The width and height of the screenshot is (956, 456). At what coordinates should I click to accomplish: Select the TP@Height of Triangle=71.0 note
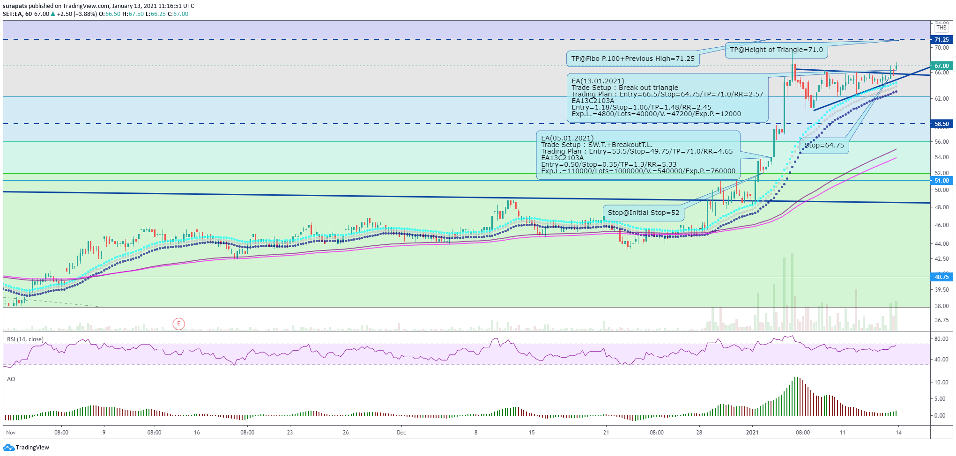point(776,50)
